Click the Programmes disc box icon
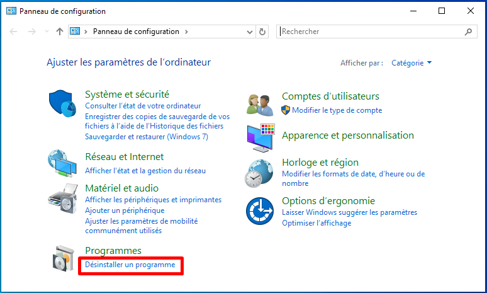 64,258
